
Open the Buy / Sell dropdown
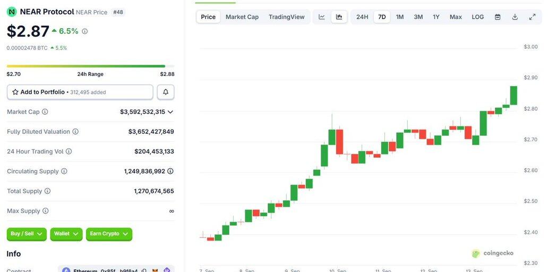(26, 234)
